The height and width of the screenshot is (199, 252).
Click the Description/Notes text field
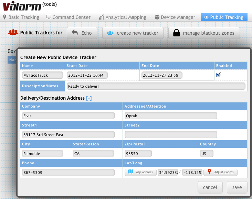[x=156, y=86]
